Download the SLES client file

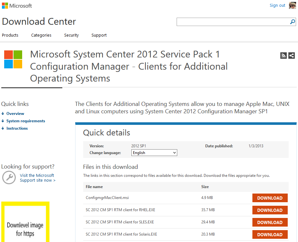(x=270, y=222)
